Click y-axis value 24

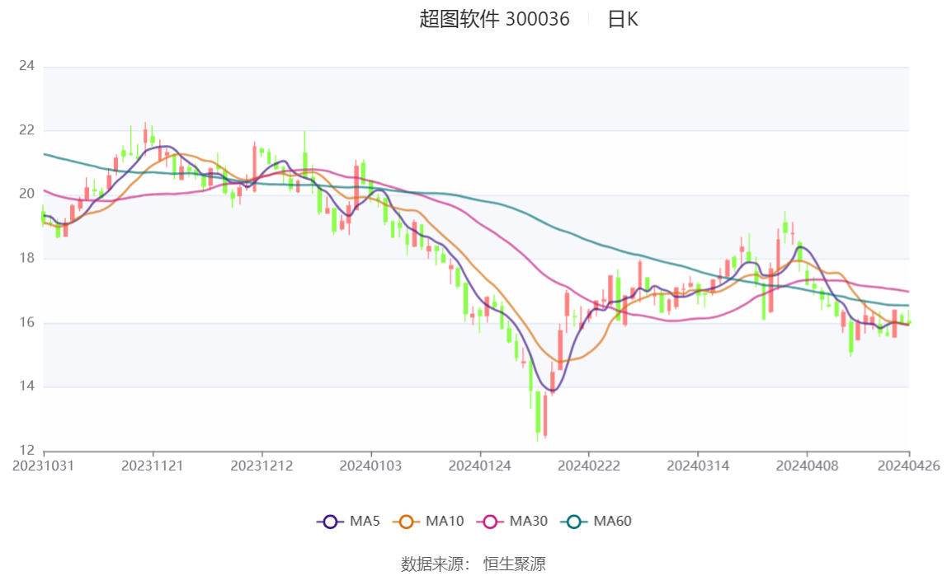pos(26,66)
